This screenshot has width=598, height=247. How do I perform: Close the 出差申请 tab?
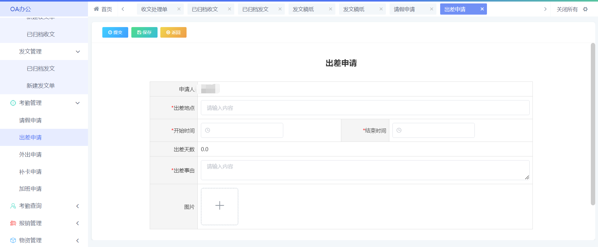tap(482, 9)
